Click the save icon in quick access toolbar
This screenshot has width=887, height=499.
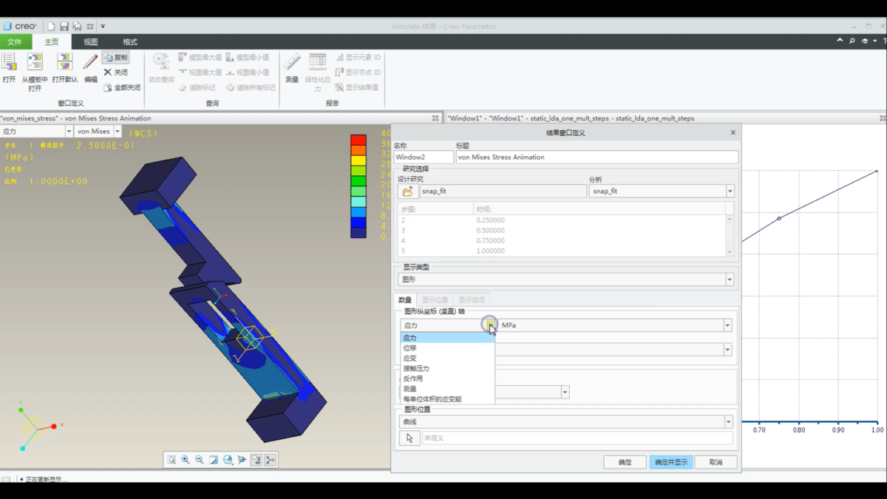pyautogui.click(x=64, y=27)
